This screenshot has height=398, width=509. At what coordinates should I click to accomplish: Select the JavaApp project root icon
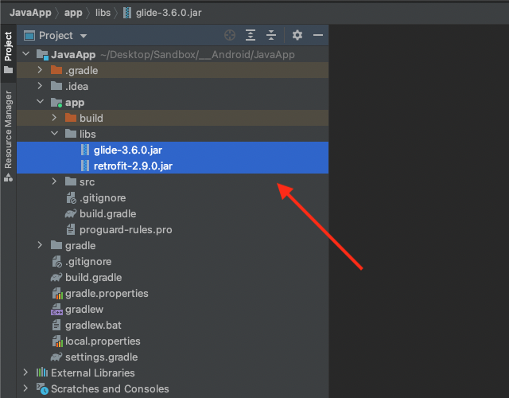pyautogui.click(x=42, y=54)
